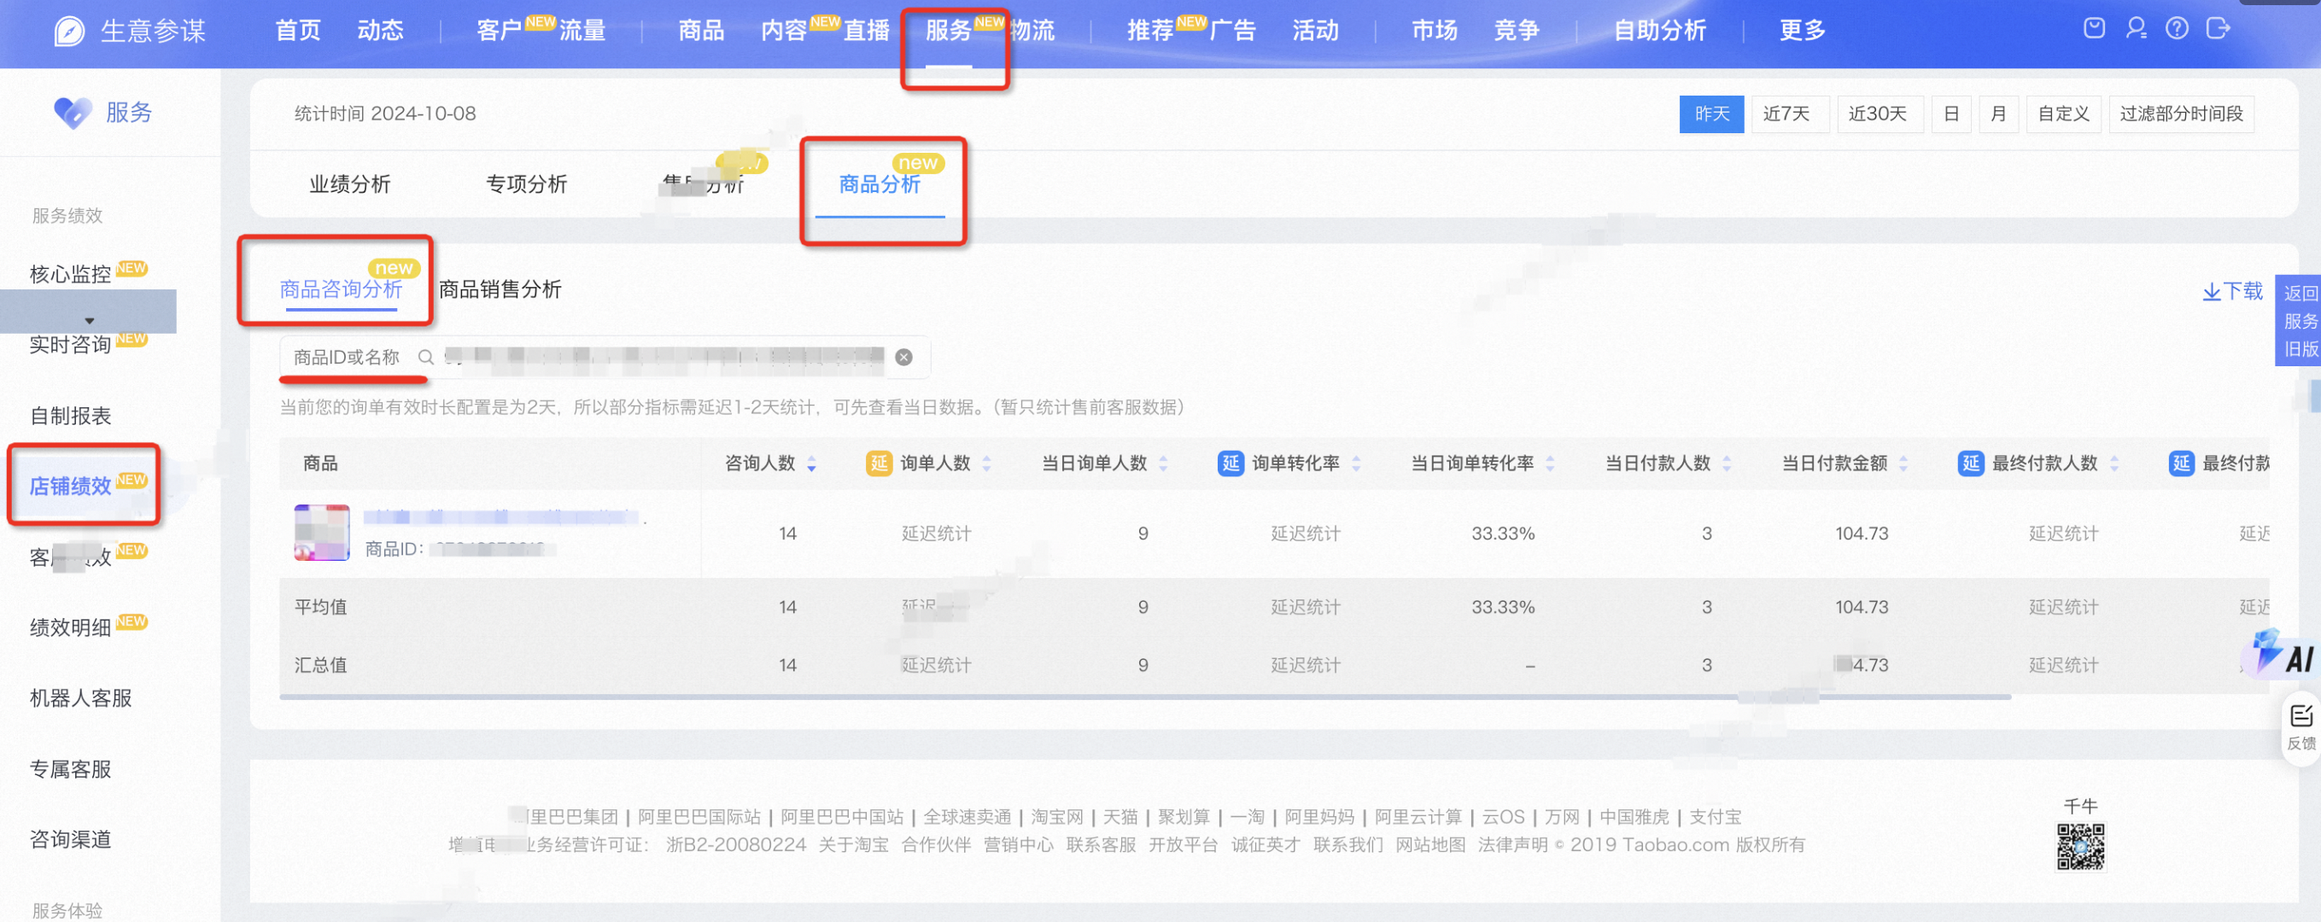Click the 延 badge next to 询单人数

(x=879, y=463)
